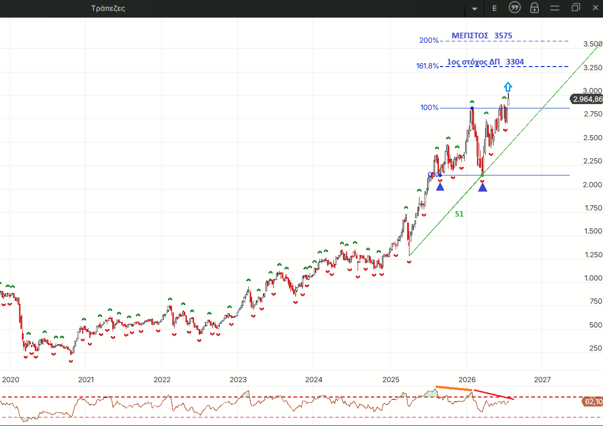Click the 161.8% Fibonacci level label
This screenshot has height=426, width=603.
tap(428, 66)
